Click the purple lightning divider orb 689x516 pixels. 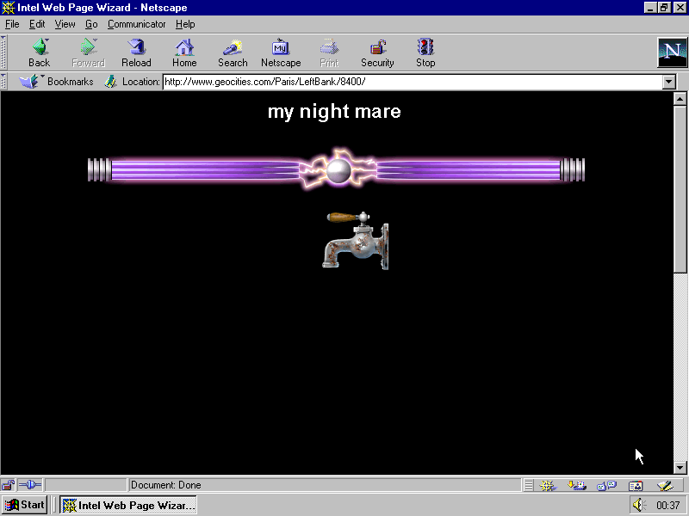point(338,170)
